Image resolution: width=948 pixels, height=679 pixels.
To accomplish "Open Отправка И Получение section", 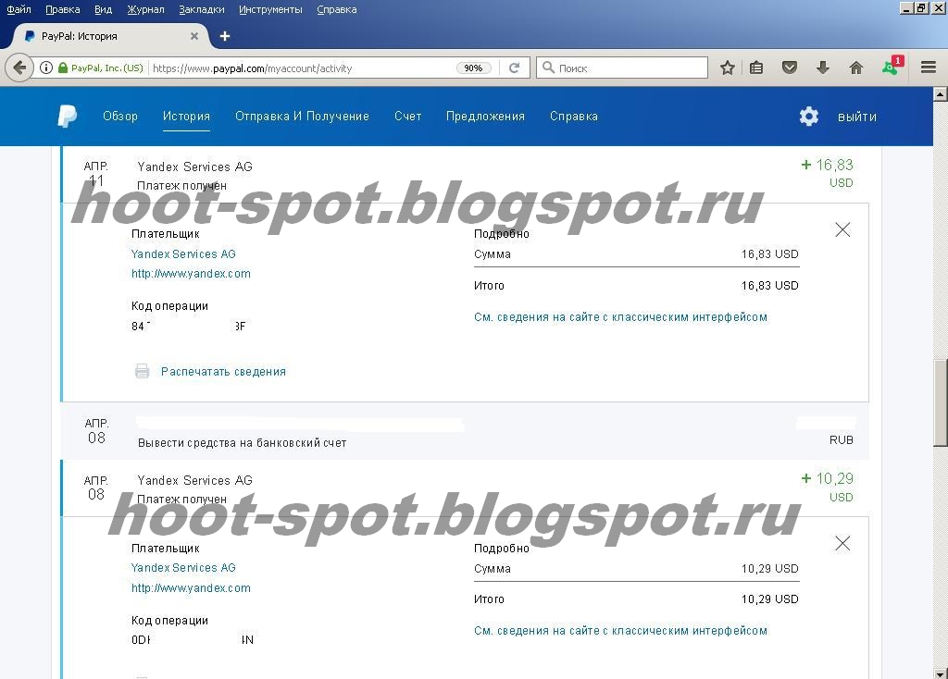I will pos(302,116).
